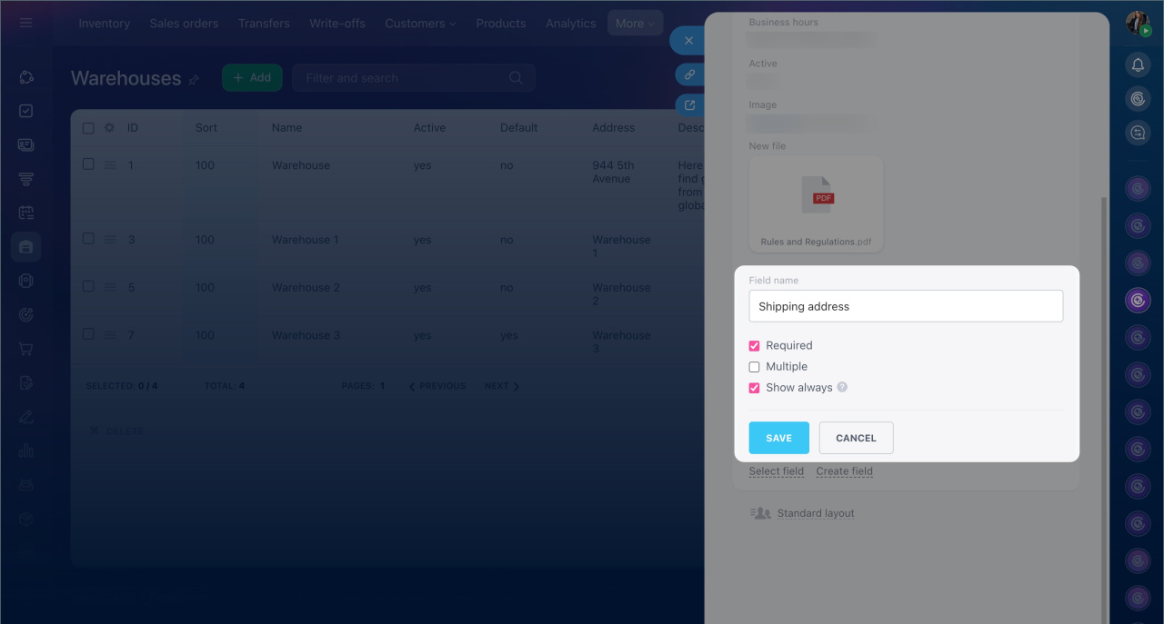Enable the Multiple checkbox
This screenshot has width=1164, height=624.
(754, 367)
